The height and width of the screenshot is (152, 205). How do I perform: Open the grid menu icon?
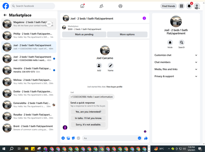[181, 6]
